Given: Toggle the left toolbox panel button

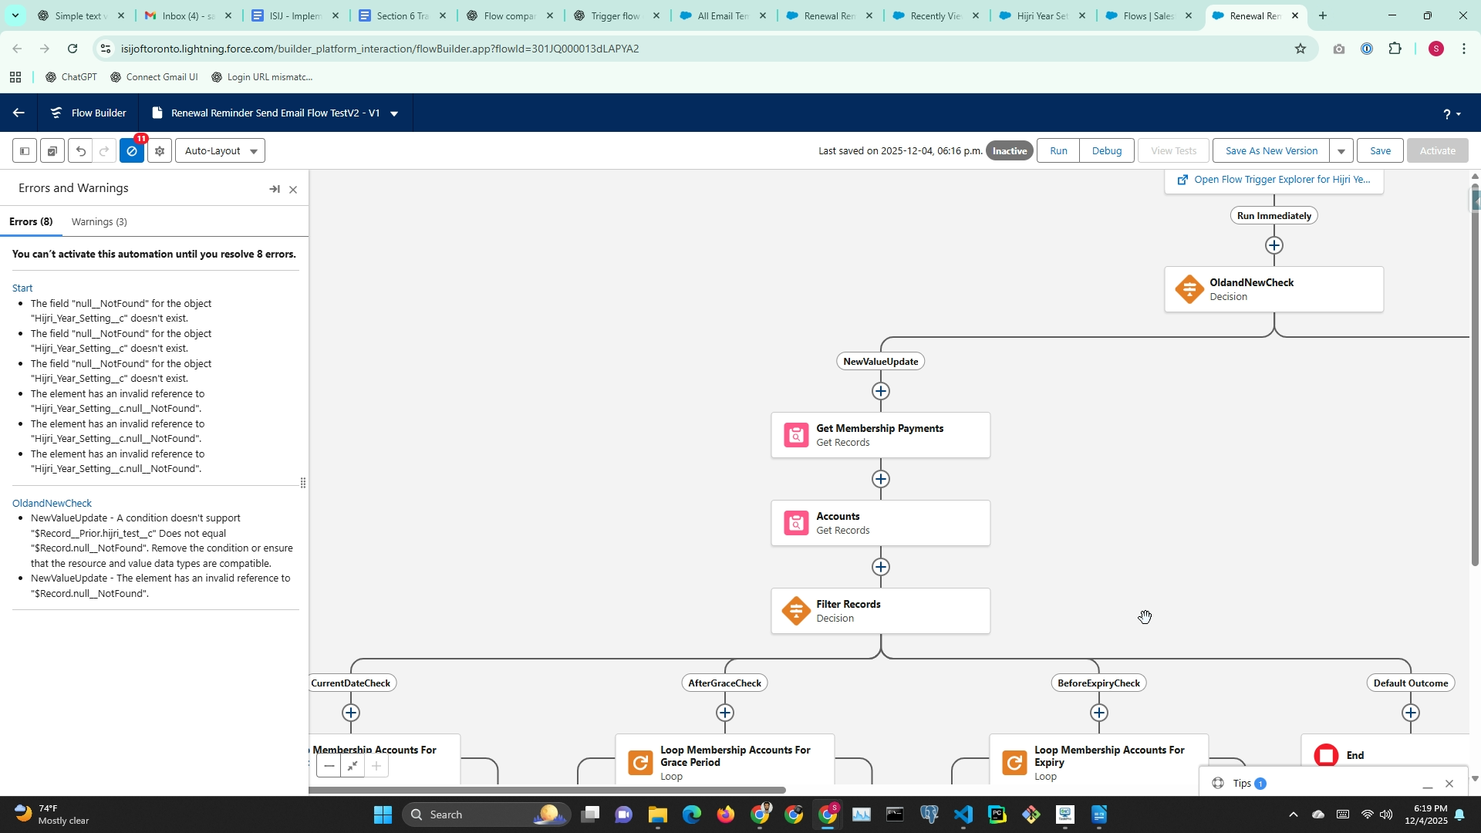Looking at the screenshot, I should tap(25, 151).
